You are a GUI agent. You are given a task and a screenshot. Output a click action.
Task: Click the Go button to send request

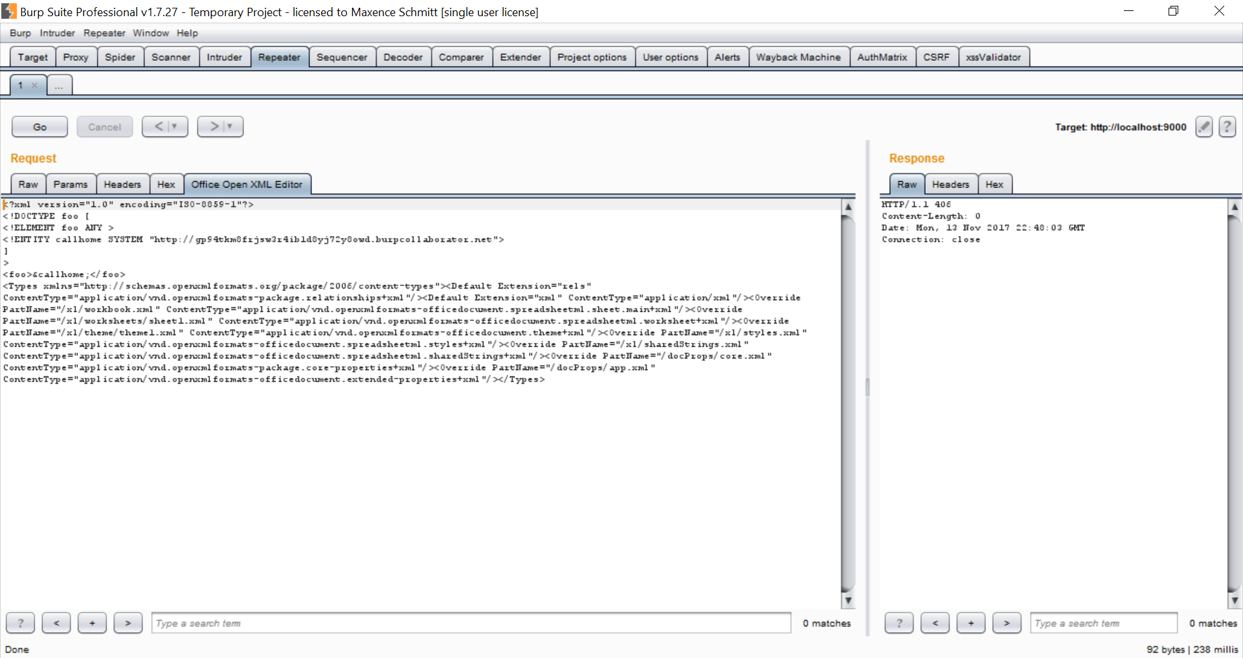tap(39, 127)
